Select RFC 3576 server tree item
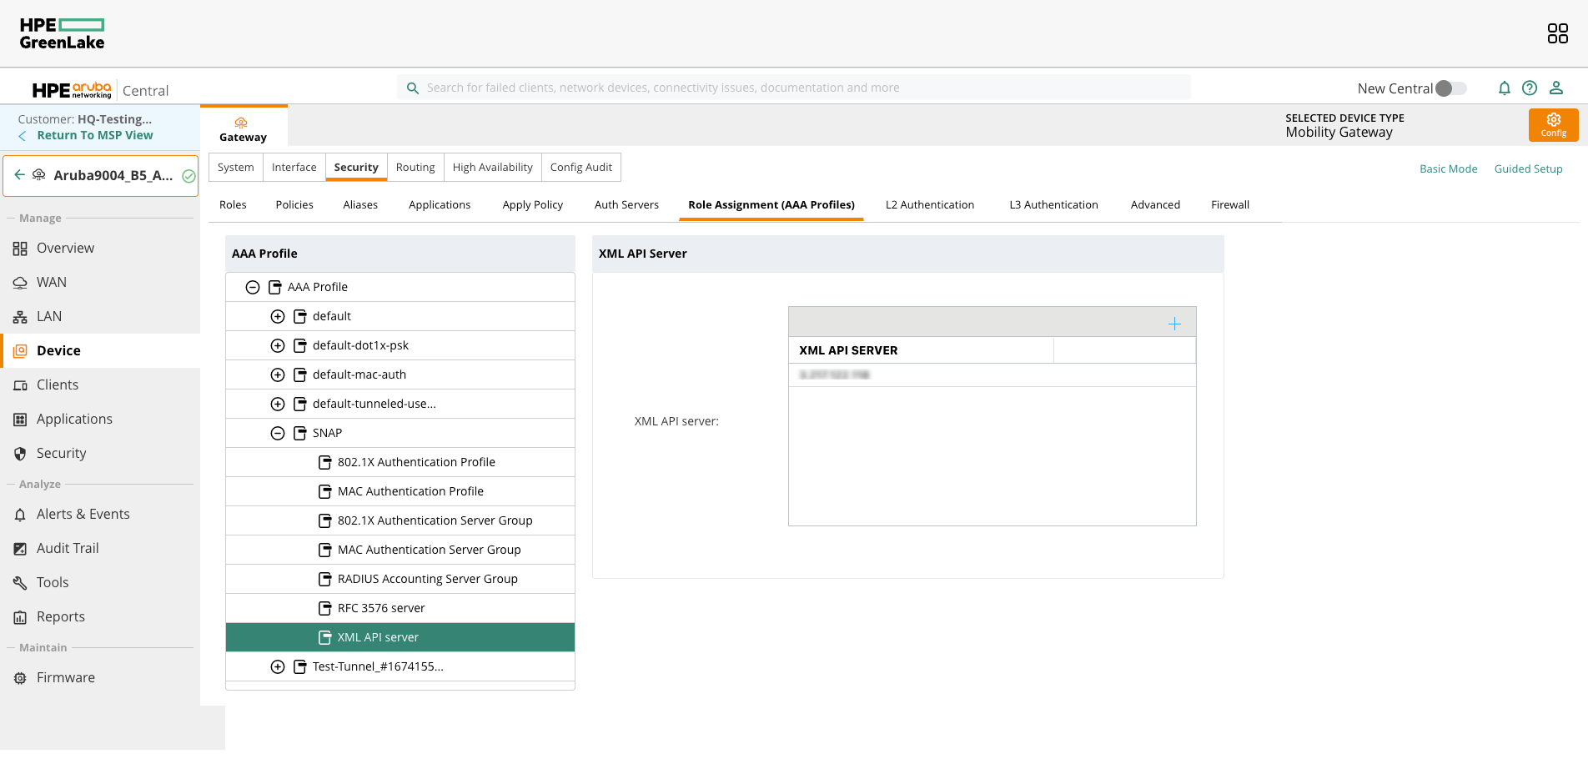Image resolution: width=1588 pixels, height=759 pixels. pyautogui.click(x=381, y=608)
